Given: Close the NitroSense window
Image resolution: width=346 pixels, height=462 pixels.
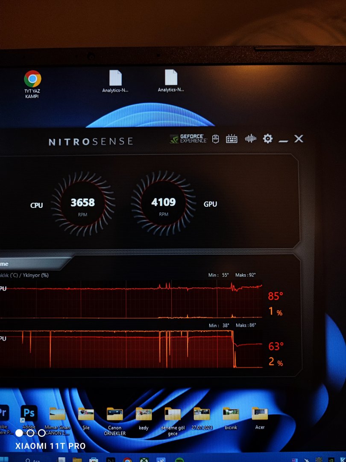Looking at the screenshot, I should 299,139.
